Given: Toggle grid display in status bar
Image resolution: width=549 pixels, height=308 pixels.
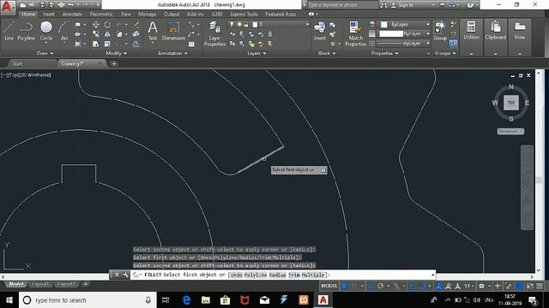Looking at the screenshot, I should point(345,286).
